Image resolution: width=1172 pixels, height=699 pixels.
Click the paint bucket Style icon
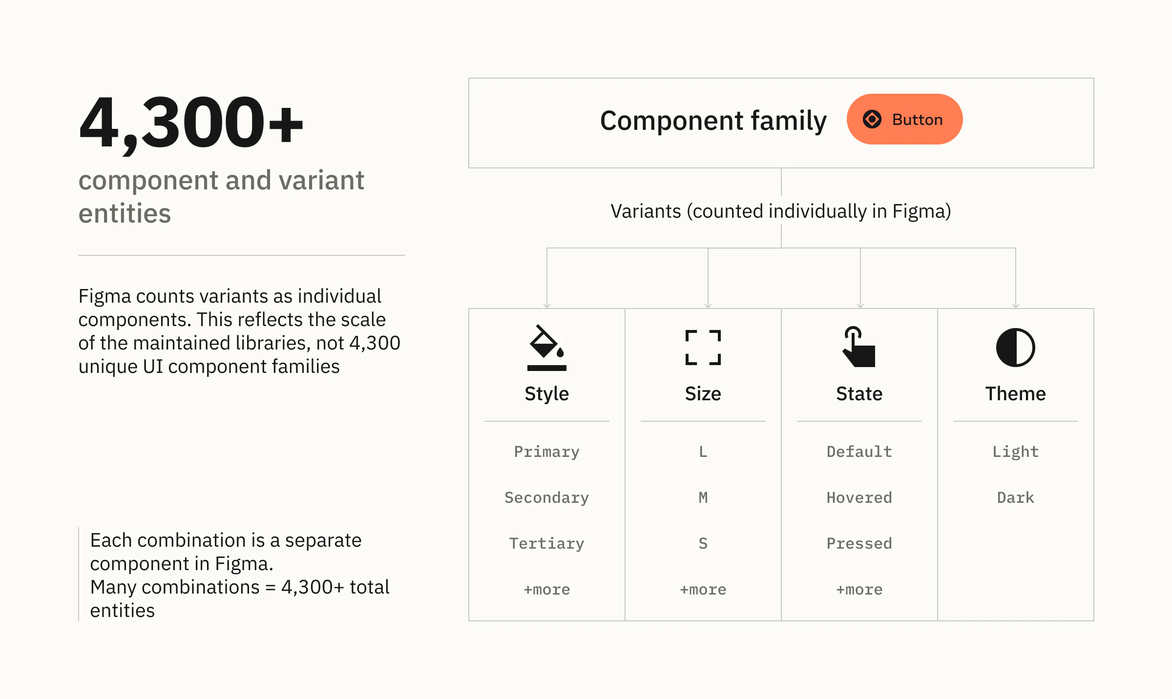(546, 348)
